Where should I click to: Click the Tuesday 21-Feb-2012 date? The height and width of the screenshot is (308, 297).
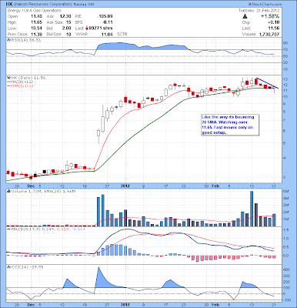(x=259, y=11)
